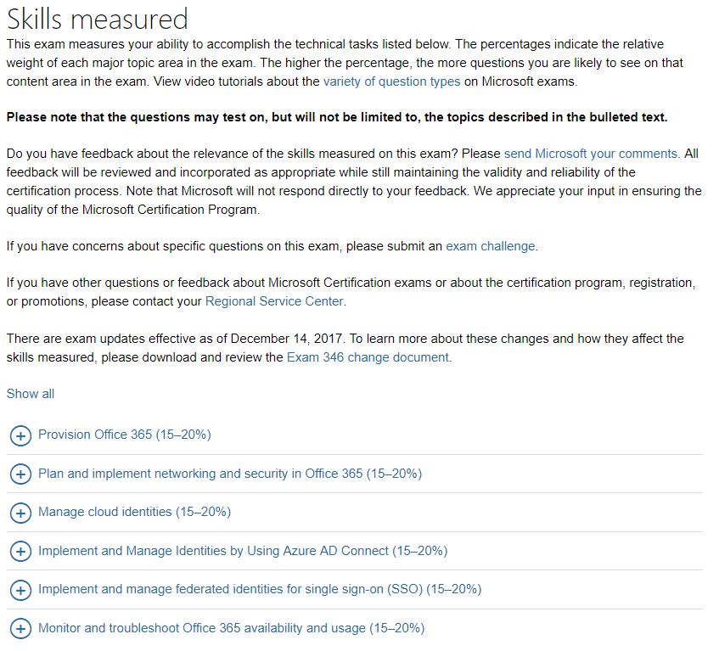Visit the 'Regional Service Center' link
Viewport: 719px width, 651px height.
point(274,301)
